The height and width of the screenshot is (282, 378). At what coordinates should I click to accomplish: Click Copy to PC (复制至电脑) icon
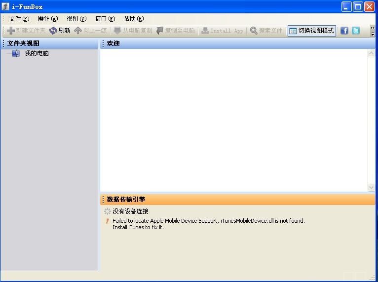[x=160, y=31]
